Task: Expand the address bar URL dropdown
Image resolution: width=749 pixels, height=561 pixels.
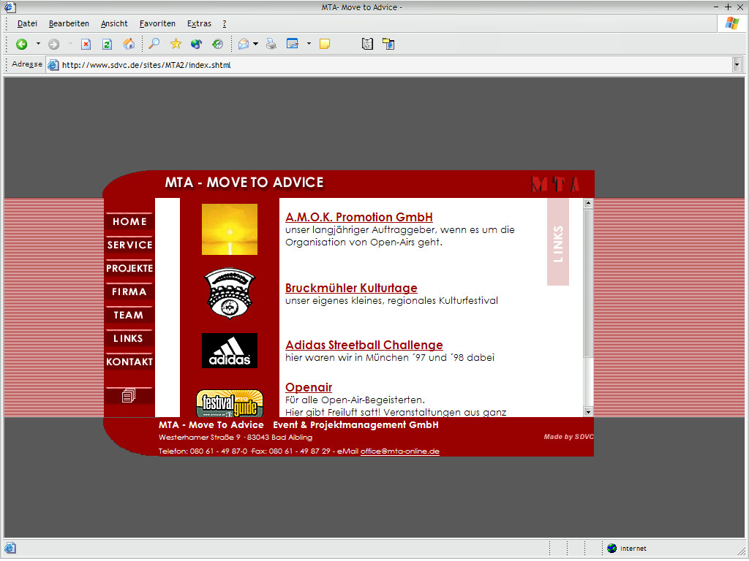Action: (x=737, y=65)
